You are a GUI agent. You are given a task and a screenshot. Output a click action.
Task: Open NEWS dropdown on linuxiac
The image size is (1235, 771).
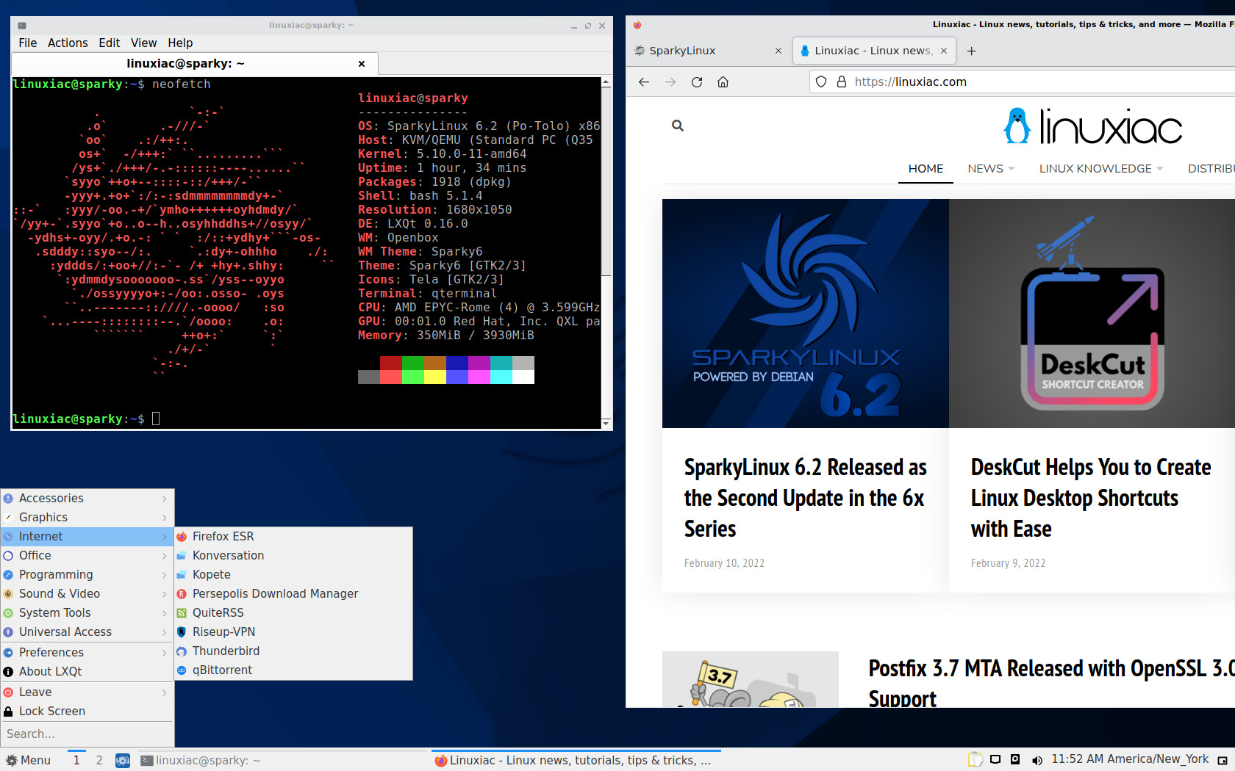[990, 169]
